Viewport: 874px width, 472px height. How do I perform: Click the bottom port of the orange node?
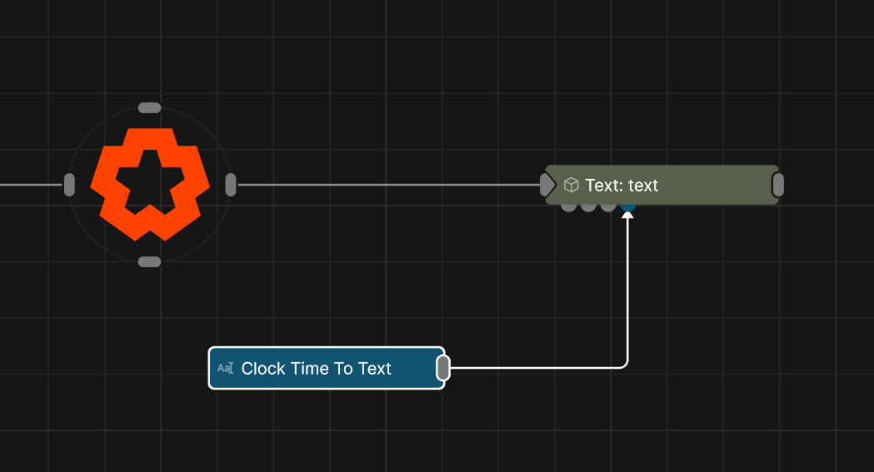(x=149, y=262)
